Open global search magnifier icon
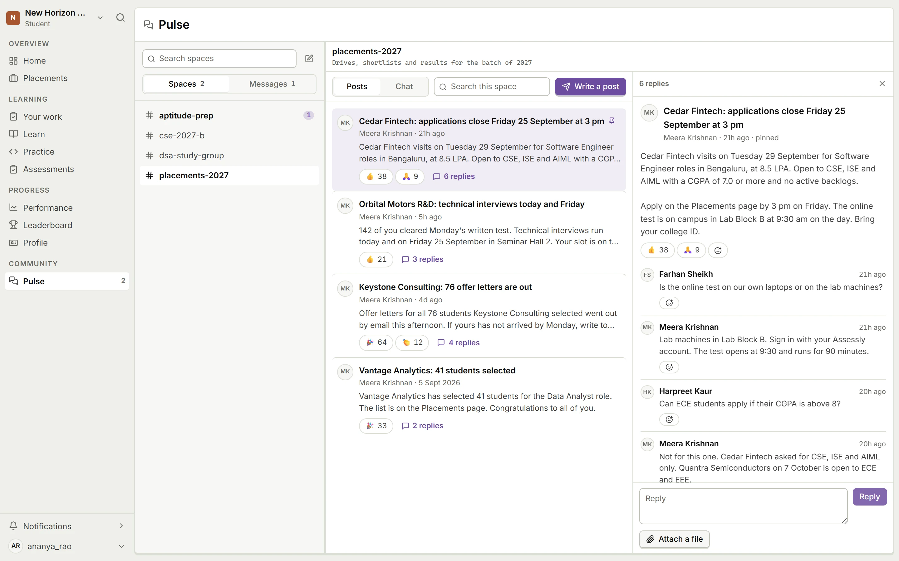The width and height of the screenshot is (899, 561). (x=120, y=17)
